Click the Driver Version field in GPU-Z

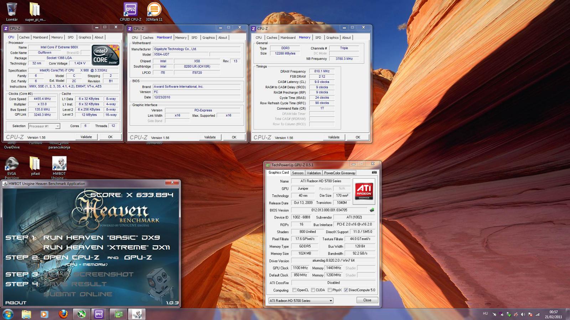(333, 261)
